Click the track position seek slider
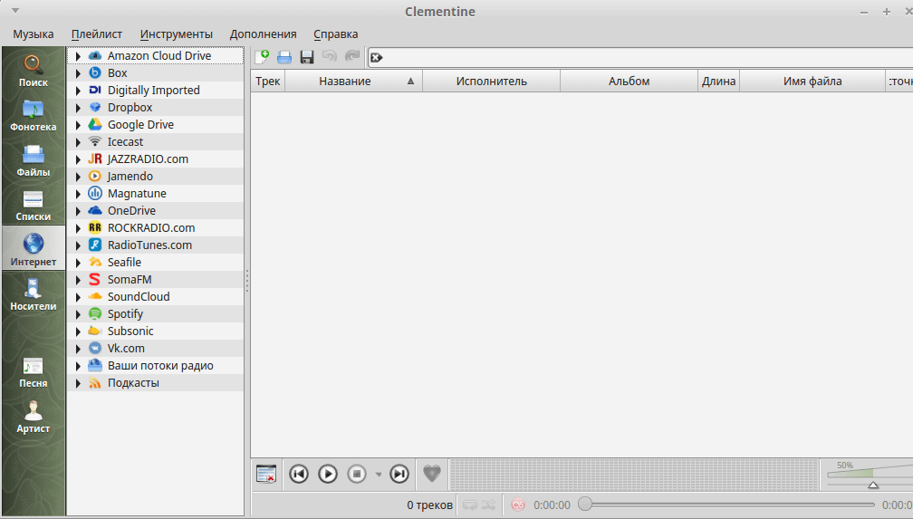 coord(726,505)
